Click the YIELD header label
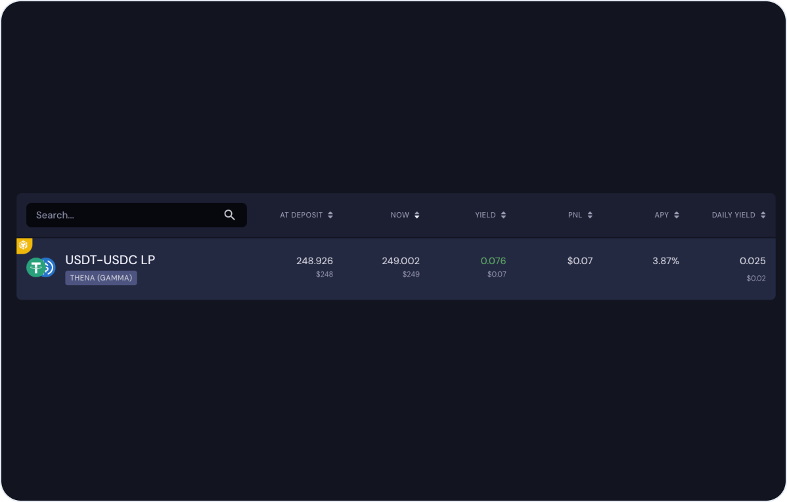The image size is (787, 502). click(485, 215)
